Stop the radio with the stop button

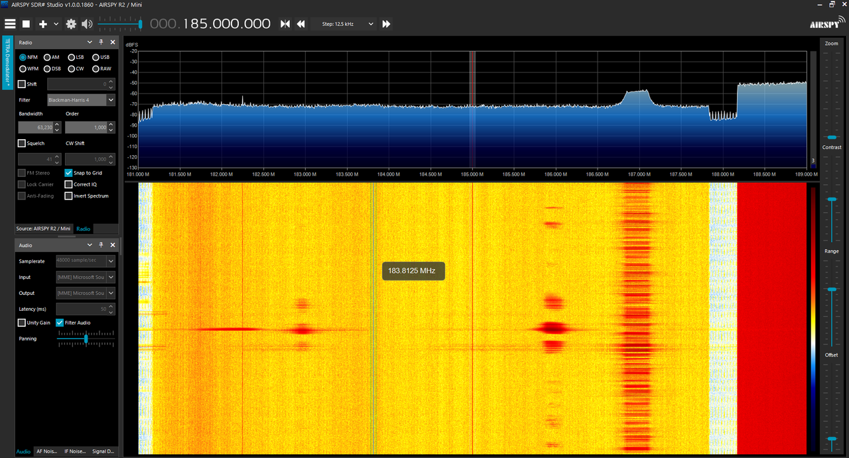27,24
